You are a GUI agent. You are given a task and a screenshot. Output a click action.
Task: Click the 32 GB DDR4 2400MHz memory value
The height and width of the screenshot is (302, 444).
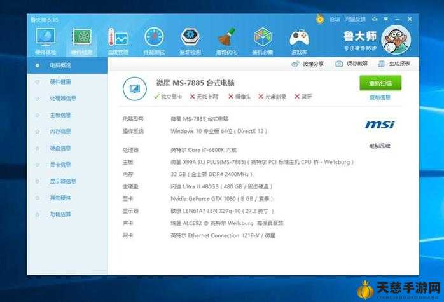212,174
